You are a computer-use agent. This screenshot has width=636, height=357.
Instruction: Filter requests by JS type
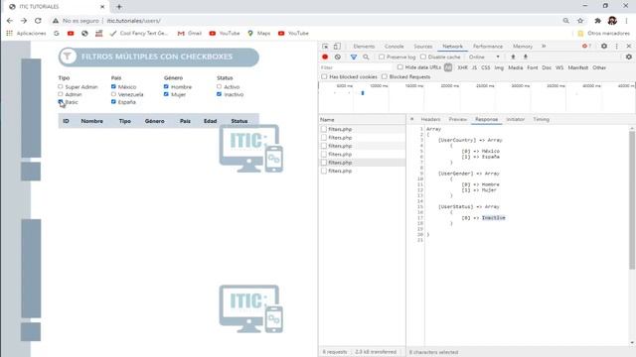pos(474,67)
